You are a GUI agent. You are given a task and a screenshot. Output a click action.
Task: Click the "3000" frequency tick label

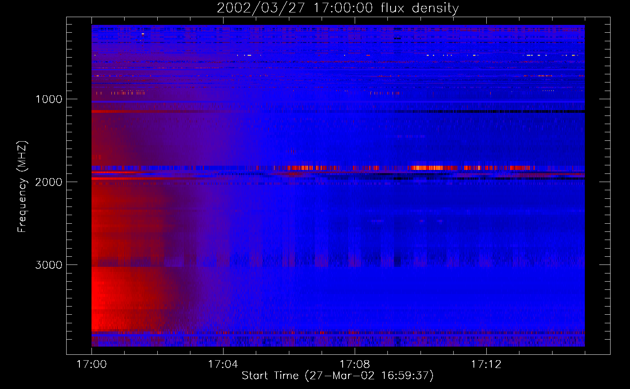tap(49, 265)
